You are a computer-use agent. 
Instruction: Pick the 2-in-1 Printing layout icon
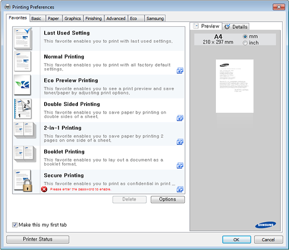(x=23, y=132)
